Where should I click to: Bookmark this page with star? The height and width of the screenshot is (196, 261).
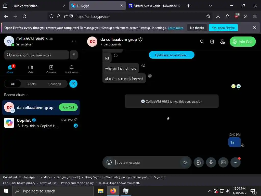(208, 16)
